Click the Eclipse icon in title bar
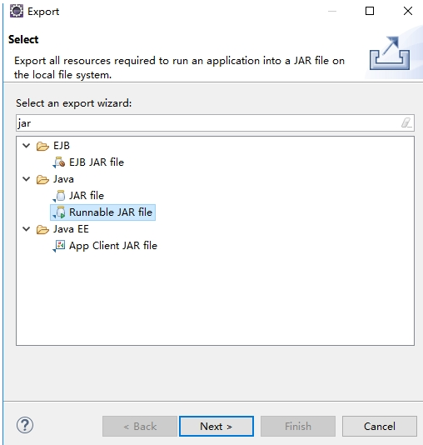This screenshot has width=423, height=445. (17, 12)
